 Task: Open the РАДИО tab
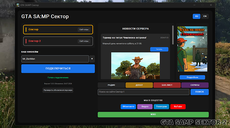(111, 85)
